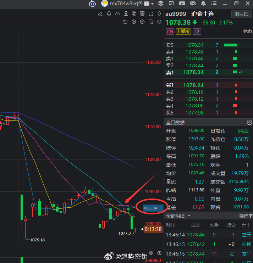Image resolution: width=253 pixels, height=263 pixels.
Task: Take a chart screenshot with camera icon
Action: click(126, 13)
